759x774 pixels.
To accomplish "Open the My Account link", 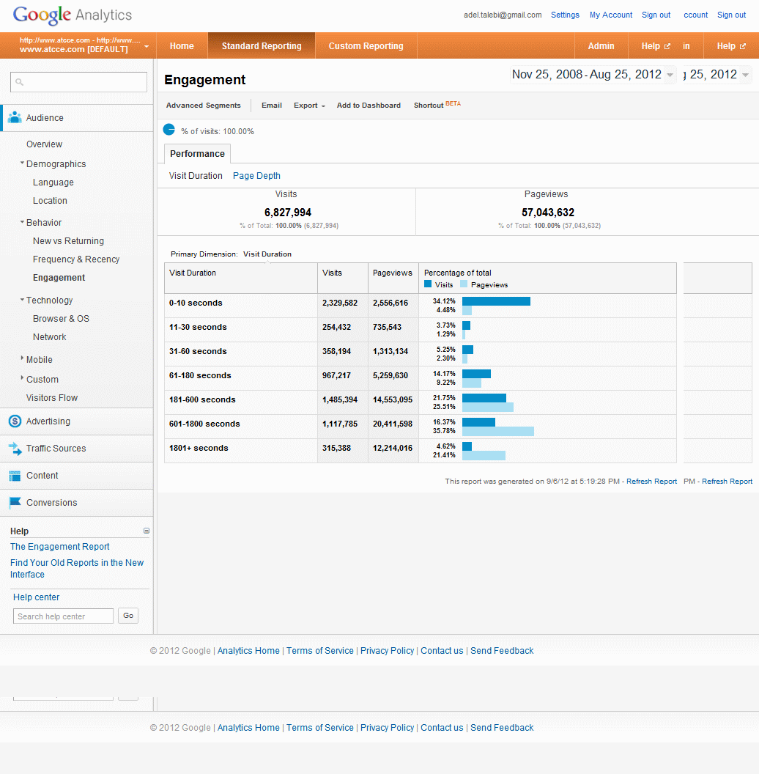I will (611, 15).
